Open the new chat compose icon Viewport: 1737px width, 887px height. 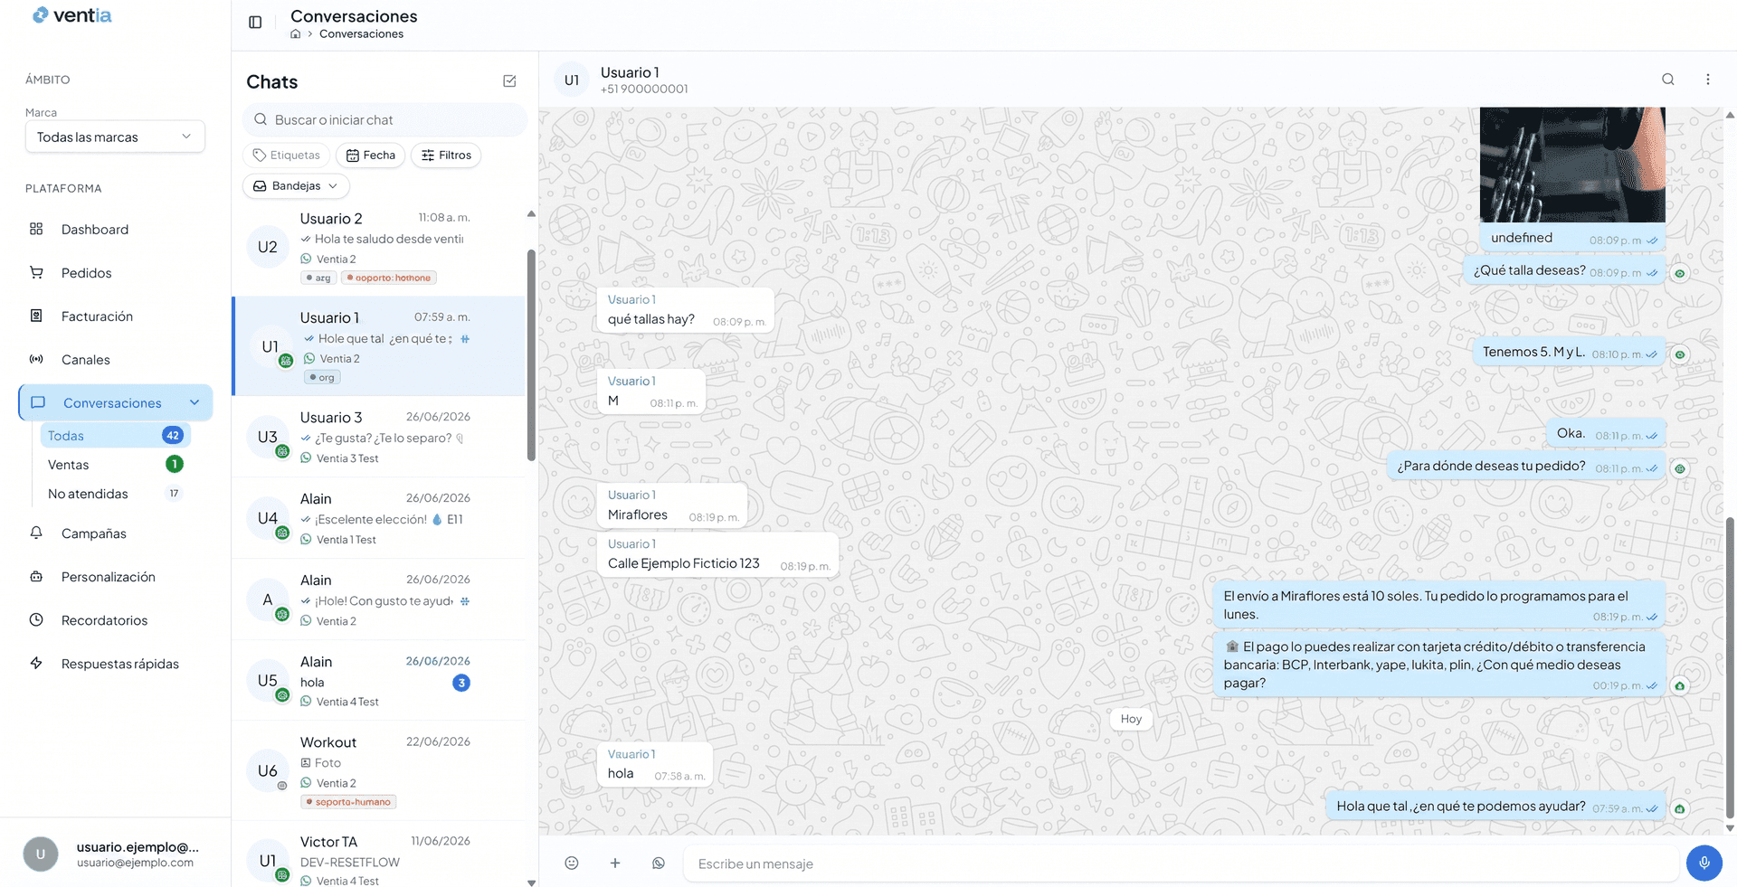click(x=509, y=81)
